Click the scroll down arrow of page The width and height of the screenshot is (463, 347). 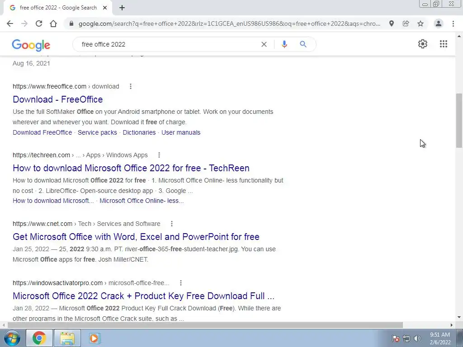(459, 317)
